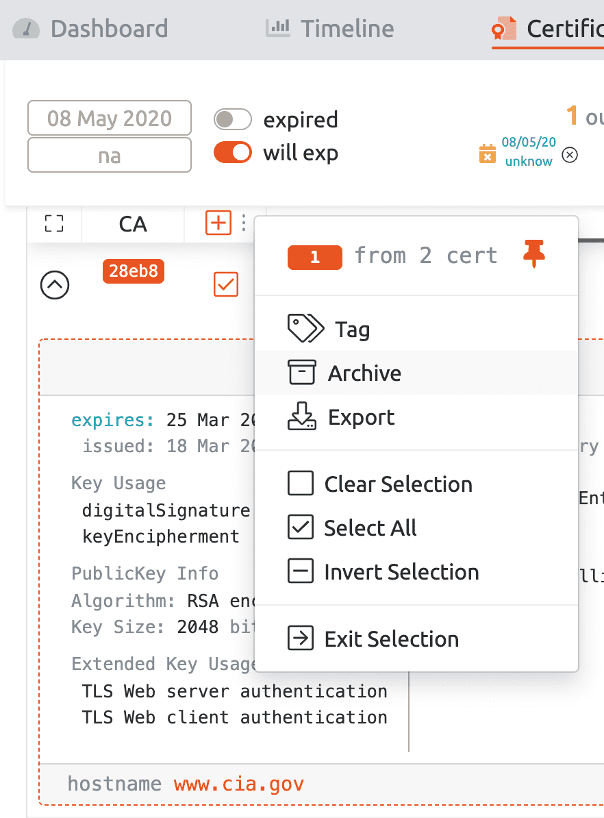The height and width of the screenshot is (818, 604).
Task: Open the three-dot options menu
Action: 244,223
